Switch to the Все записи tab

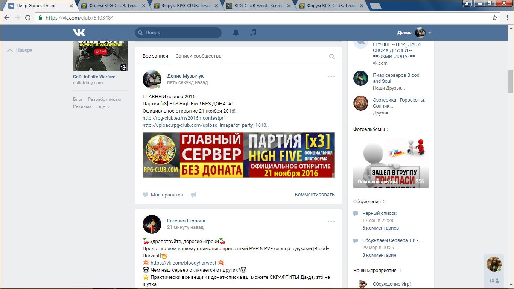[x=155, y=56]
